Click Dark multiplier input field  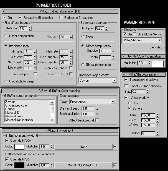88,109
